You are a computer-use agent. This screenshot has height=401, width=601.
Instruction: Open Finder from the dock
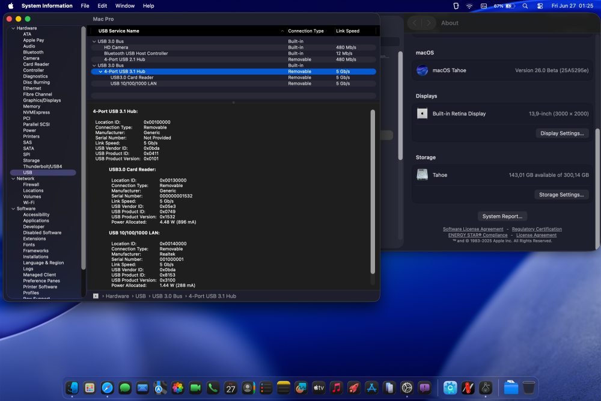click(72, 388)
